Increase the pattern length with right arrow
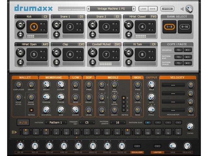The height and width of the screenshot is (156, 208). (x=124, y=123)
